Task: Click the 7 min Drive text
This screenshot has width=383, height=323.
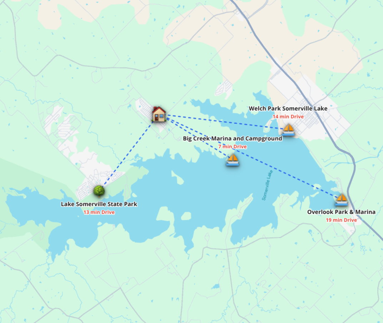Action: pyautogui.click(x=232, y=147)
